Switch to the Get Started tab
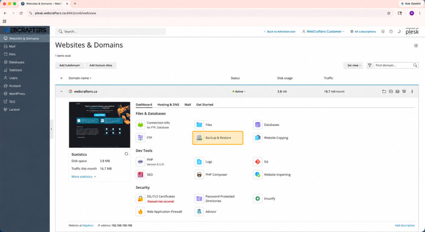The width and height of the screenshot is (425, 232). click(x=205, y=105)
